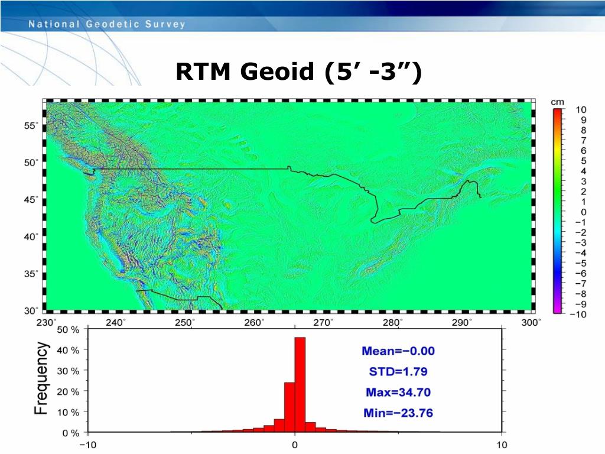Viewport: 605px width, 454px height.
Task: Click the Min=-23.76 statistic
Action: click(x=398, y=413)
